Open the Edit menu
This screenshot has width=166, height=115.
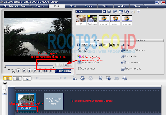click(x=11, y=6)
